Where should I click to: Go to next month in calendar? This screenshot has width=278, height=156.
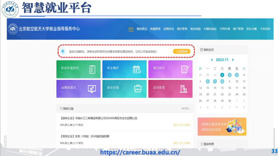click(233, 60)
